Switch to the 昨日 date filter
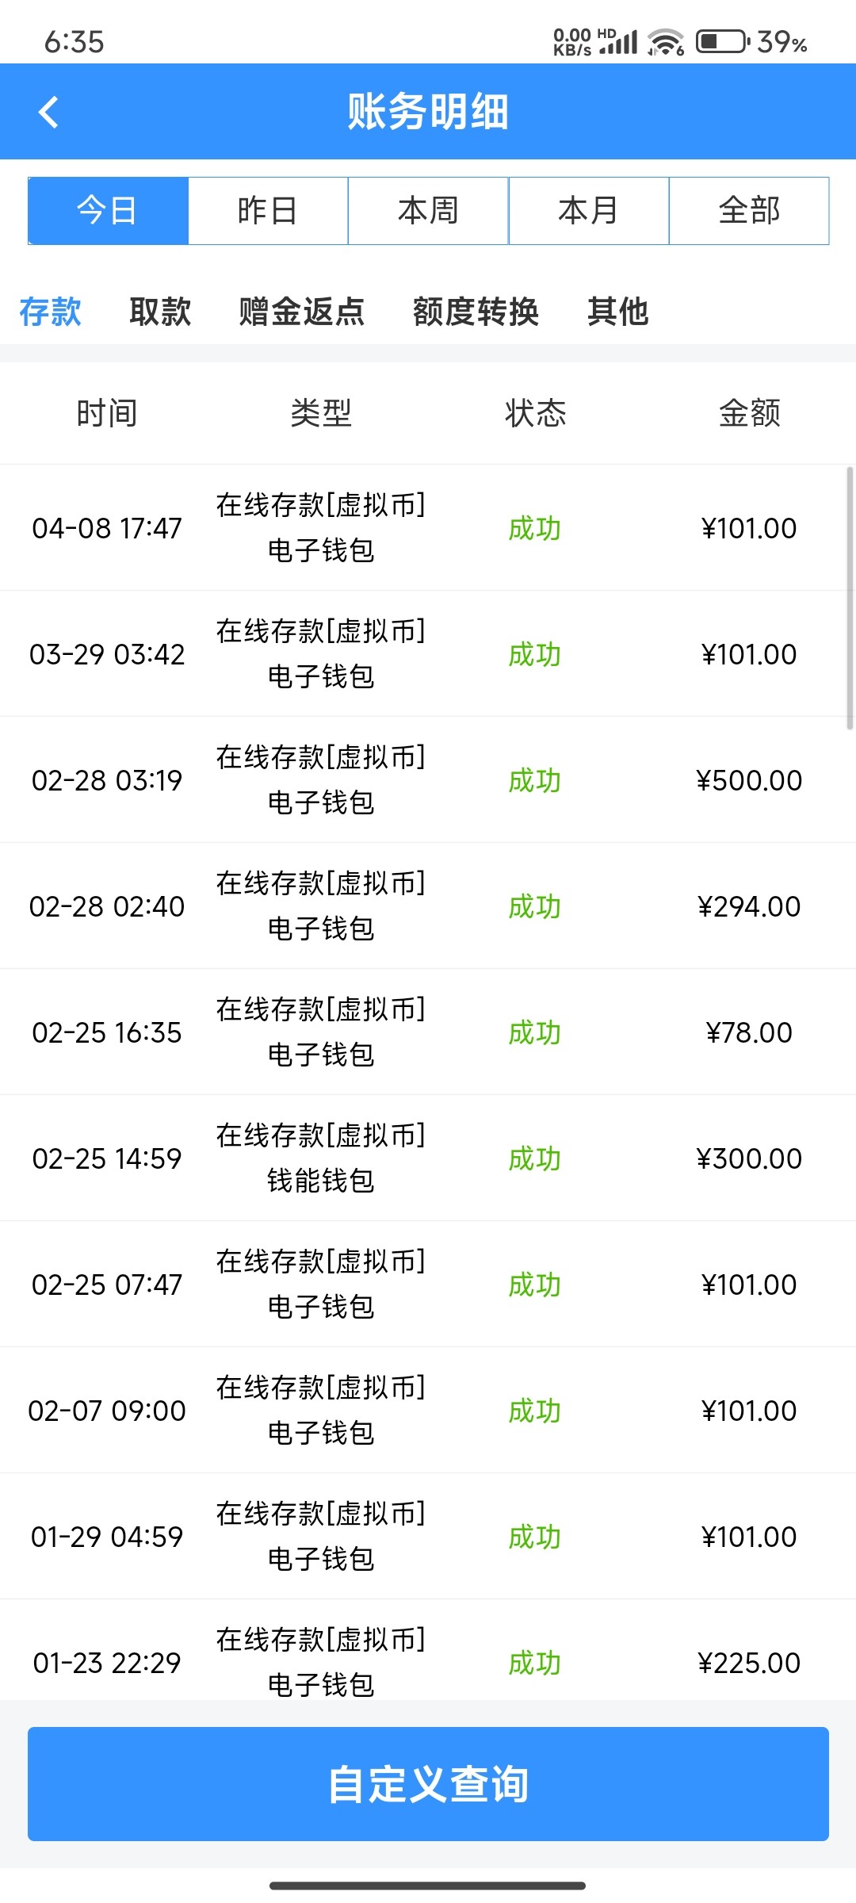The height and width of the screenshot is (1903, 856). (x=268, y=211)
